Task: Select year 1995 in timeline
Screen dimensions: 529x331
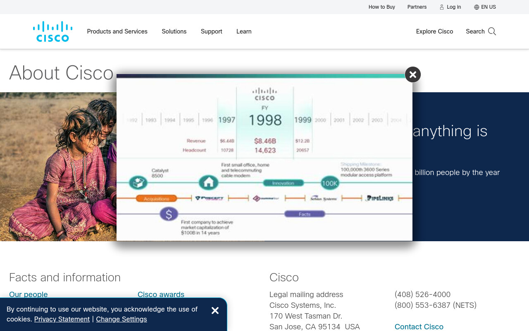Action: [x=188, y=120]
